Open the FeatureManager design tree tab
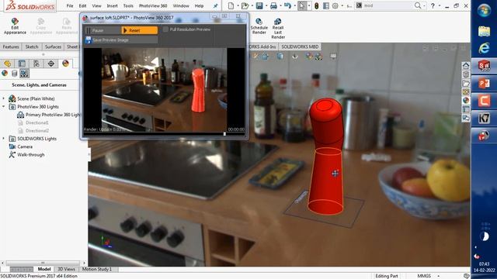This screenshot has width=497, height=279. [8, 64]
